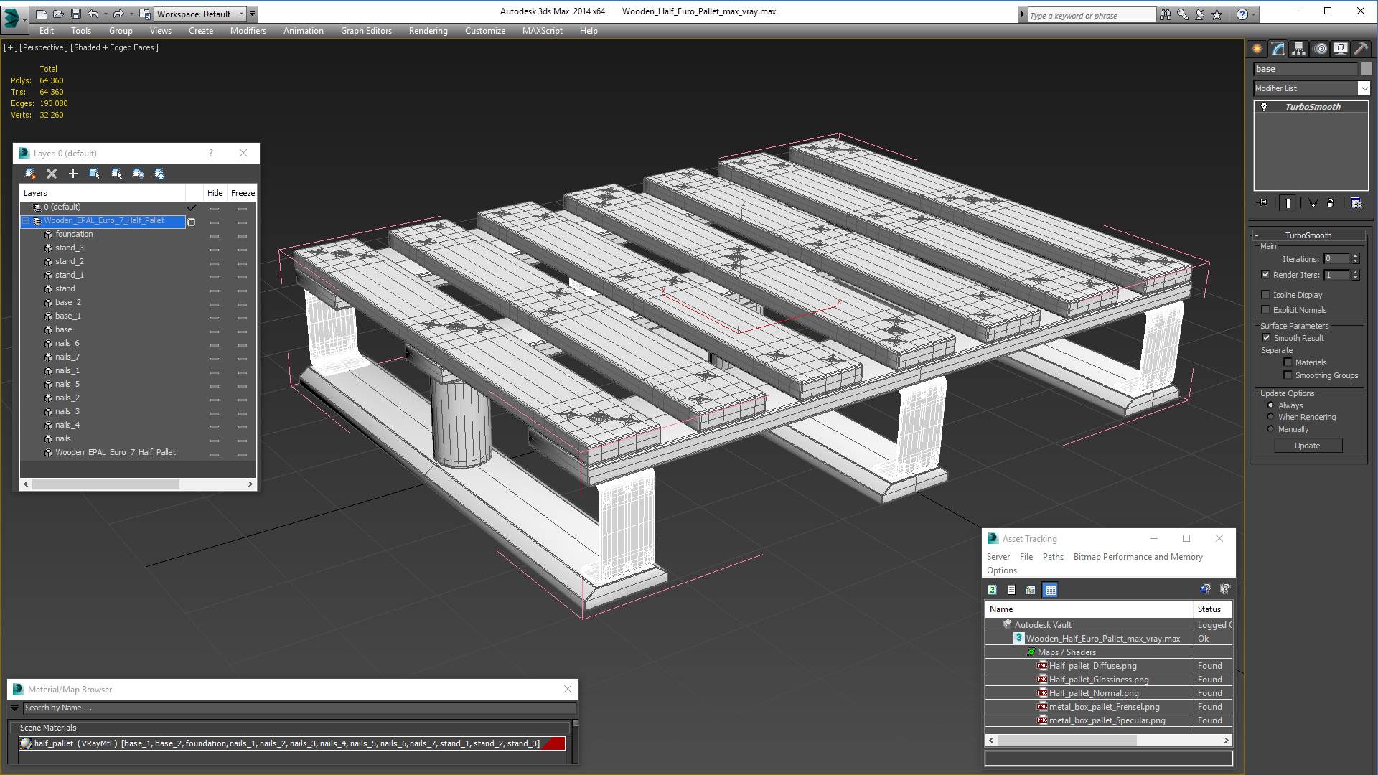1378x775 pixels.
Task: Click the Freeze column header in Layer dialog
Action: [x=243, y=193]
